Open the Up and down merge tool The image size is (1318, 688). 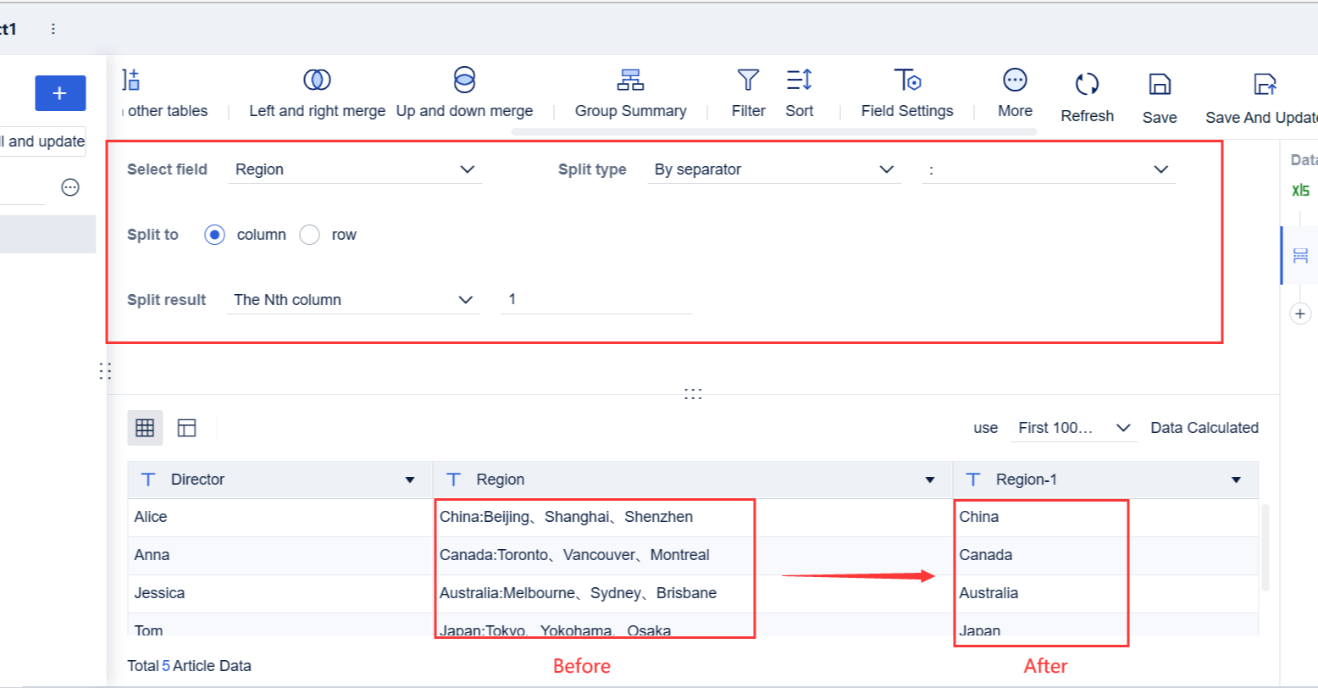click(x=464, y=80)
